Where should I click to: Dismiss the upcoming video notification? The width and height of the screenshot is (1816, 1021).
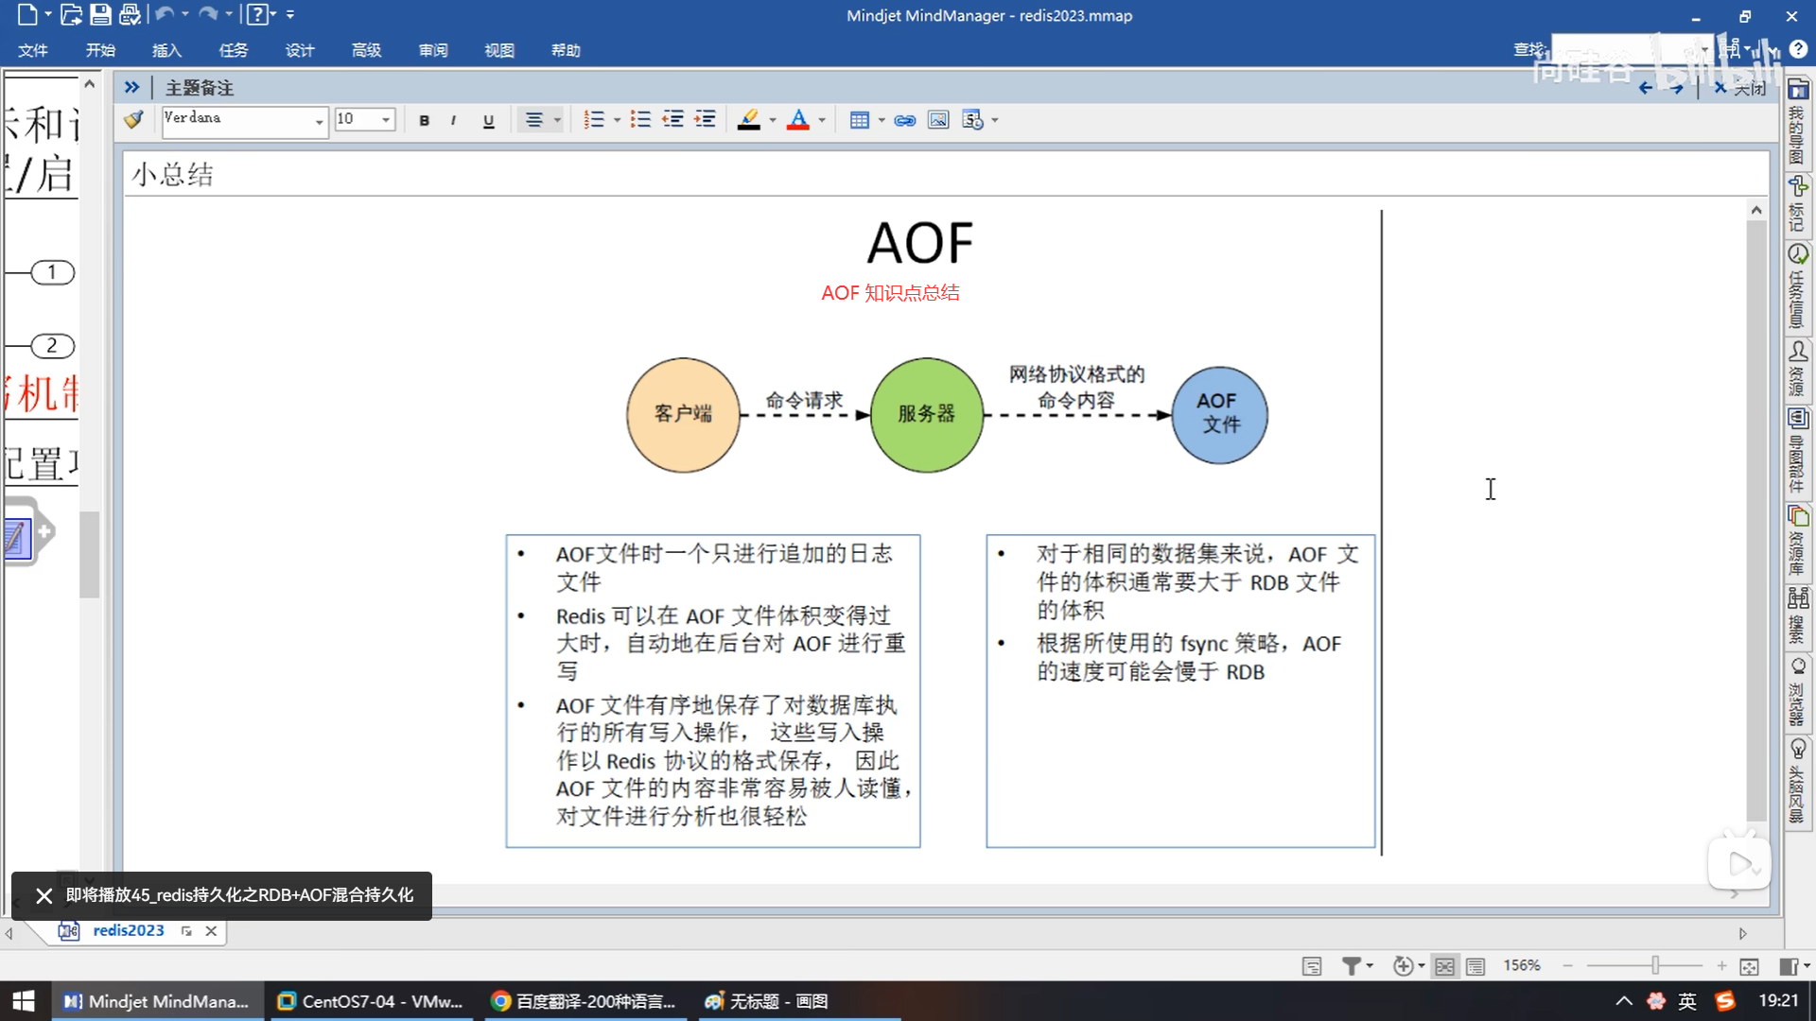44,895
